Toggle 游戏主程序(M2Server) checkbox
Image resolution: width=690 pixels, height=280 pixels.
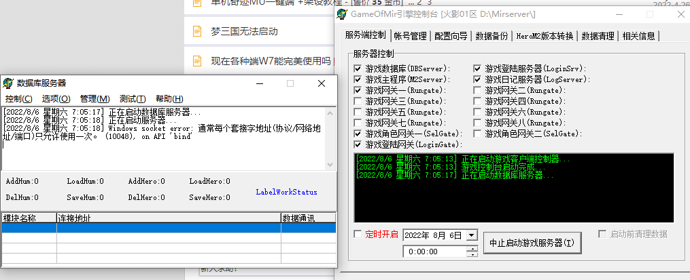point(358,79)
